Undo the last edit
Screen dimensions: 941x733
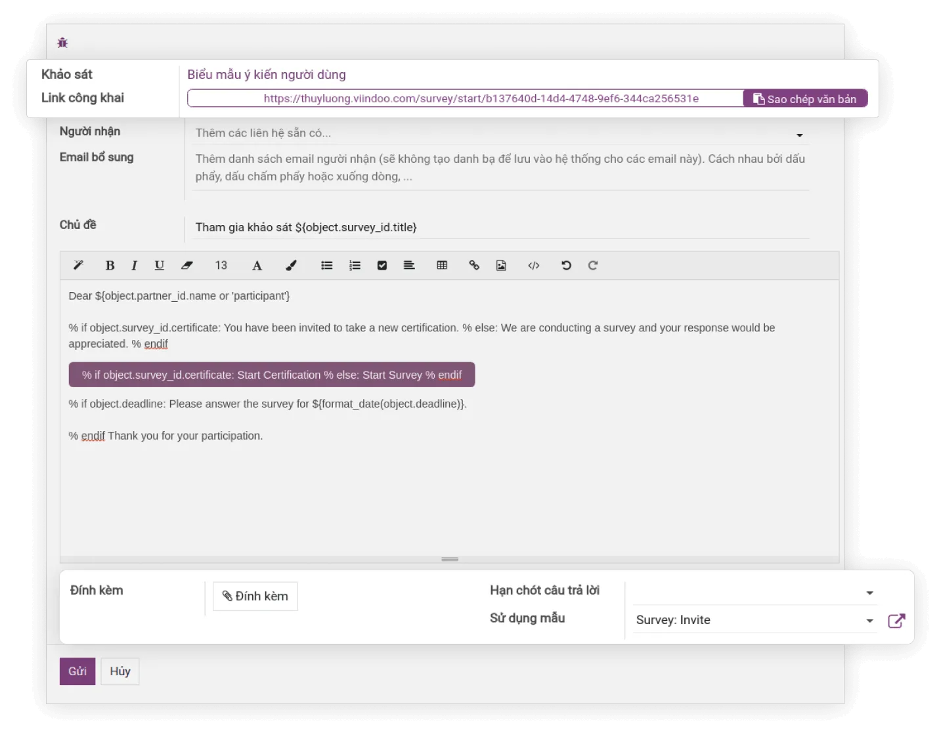(566, 265)
